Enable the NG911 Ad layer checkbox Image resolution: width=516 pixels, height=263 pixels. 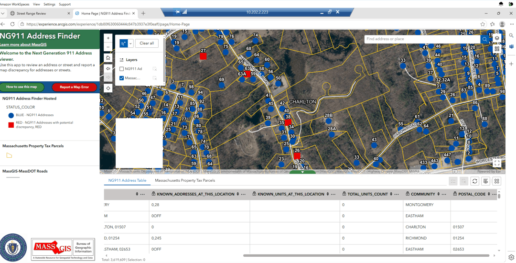tap(121, 69)
